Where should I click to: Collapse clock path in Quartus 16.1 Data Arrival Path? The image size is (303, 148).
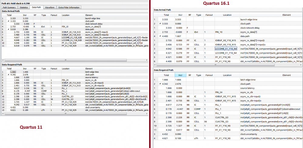[161, 23]
